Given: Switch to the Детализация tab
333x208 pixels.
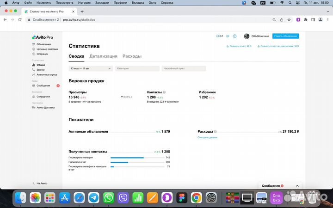Looking at the screenshot, I should tap(103, 56).
